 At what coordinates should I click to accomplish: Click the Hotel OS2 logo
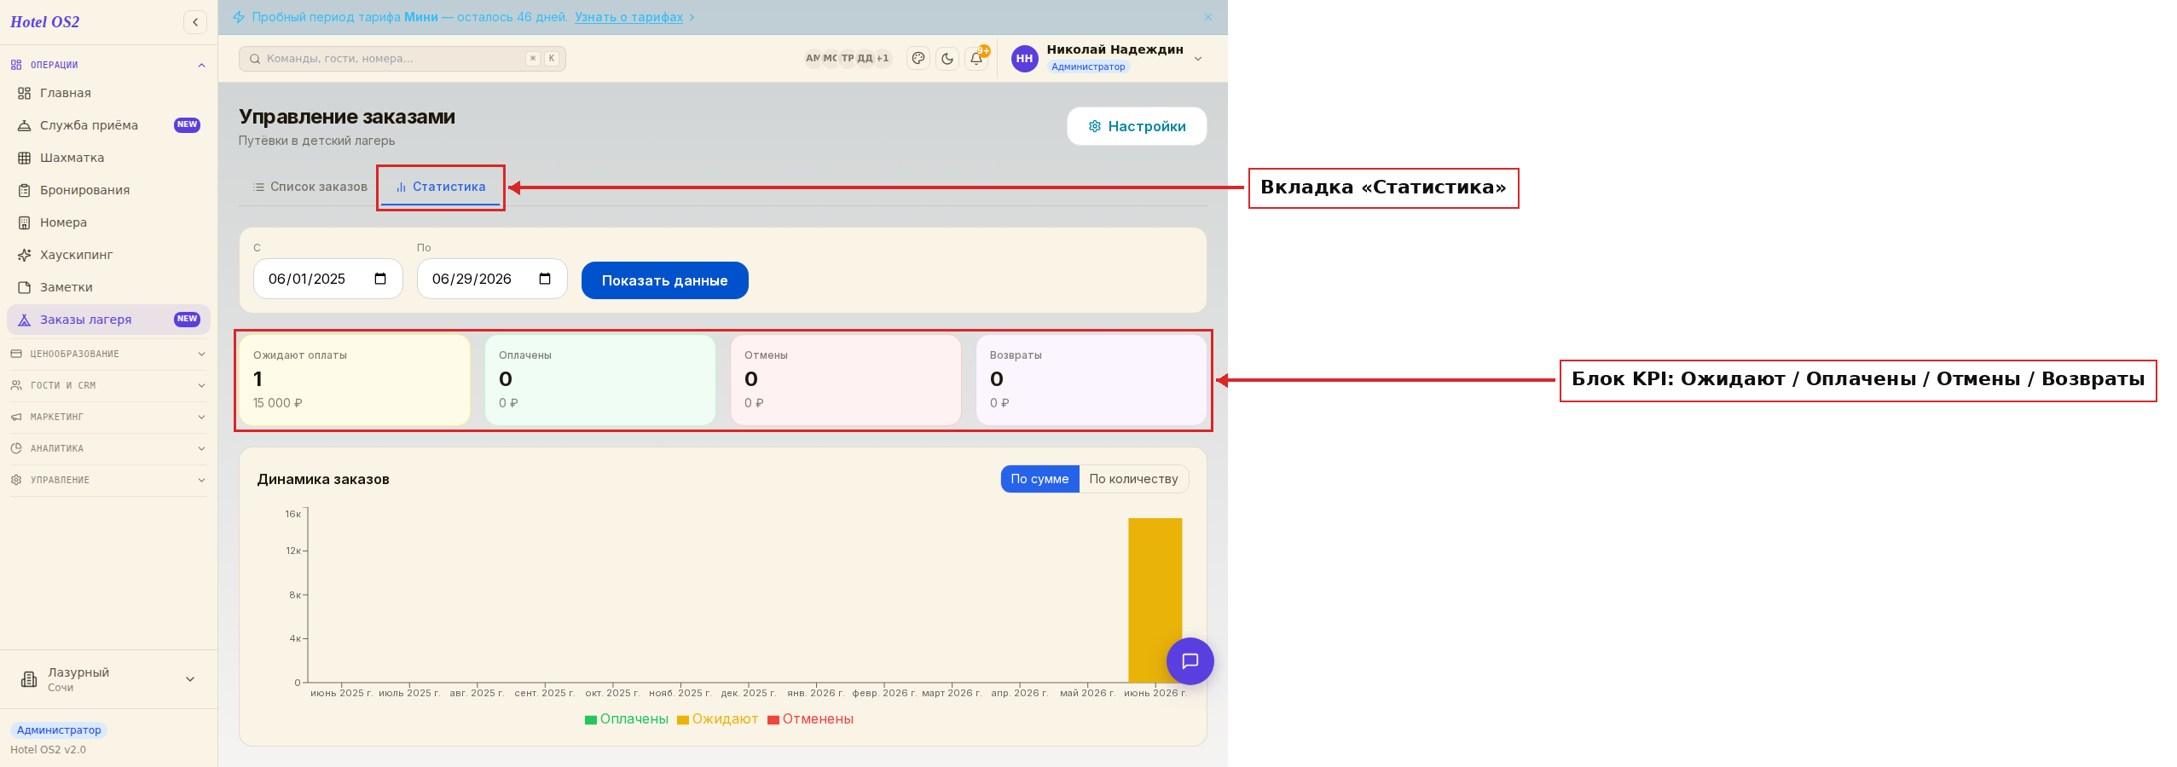(44, 22)
